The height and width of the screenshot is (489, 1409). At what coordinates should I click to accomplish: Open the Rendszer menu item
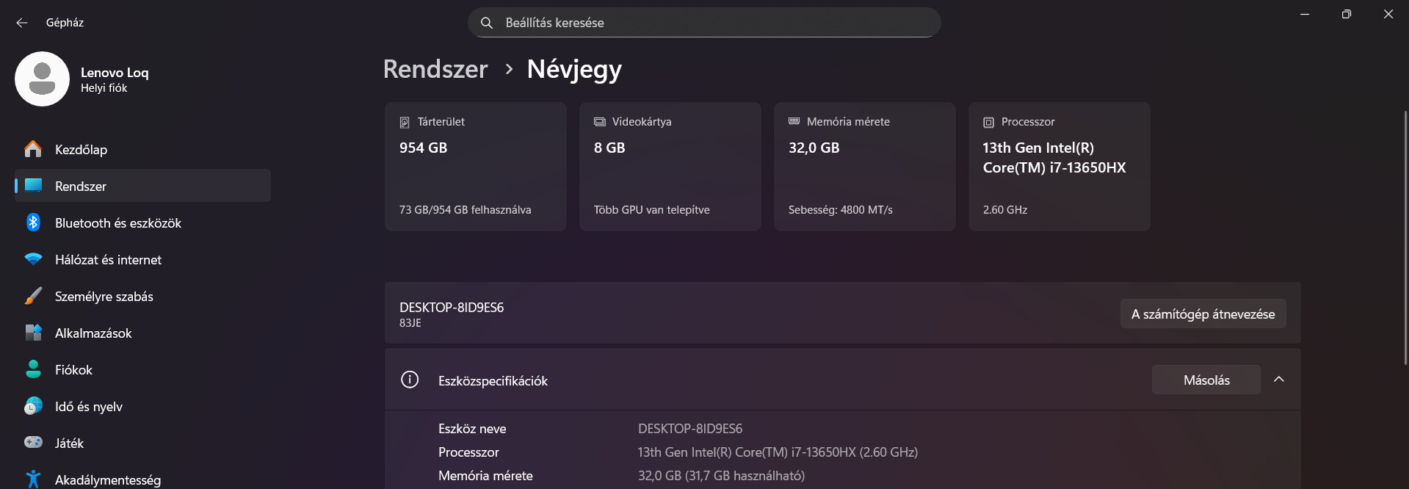point(81,186)
